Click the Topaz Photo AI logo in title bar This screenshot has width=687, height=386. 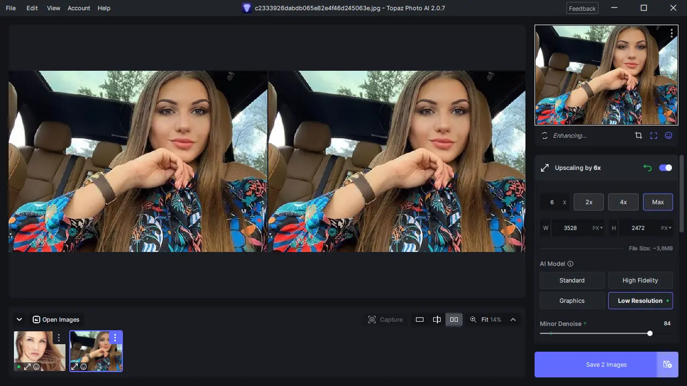point(246,8)
